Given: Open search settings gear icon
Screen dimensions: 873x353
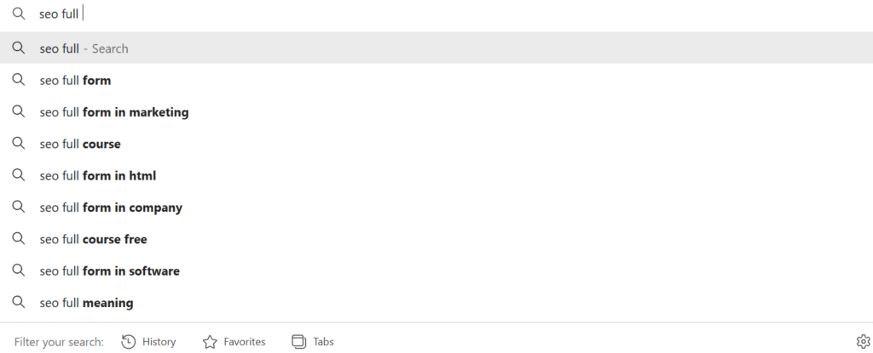Looking at the screenshot, I should [x=863, y=342].
